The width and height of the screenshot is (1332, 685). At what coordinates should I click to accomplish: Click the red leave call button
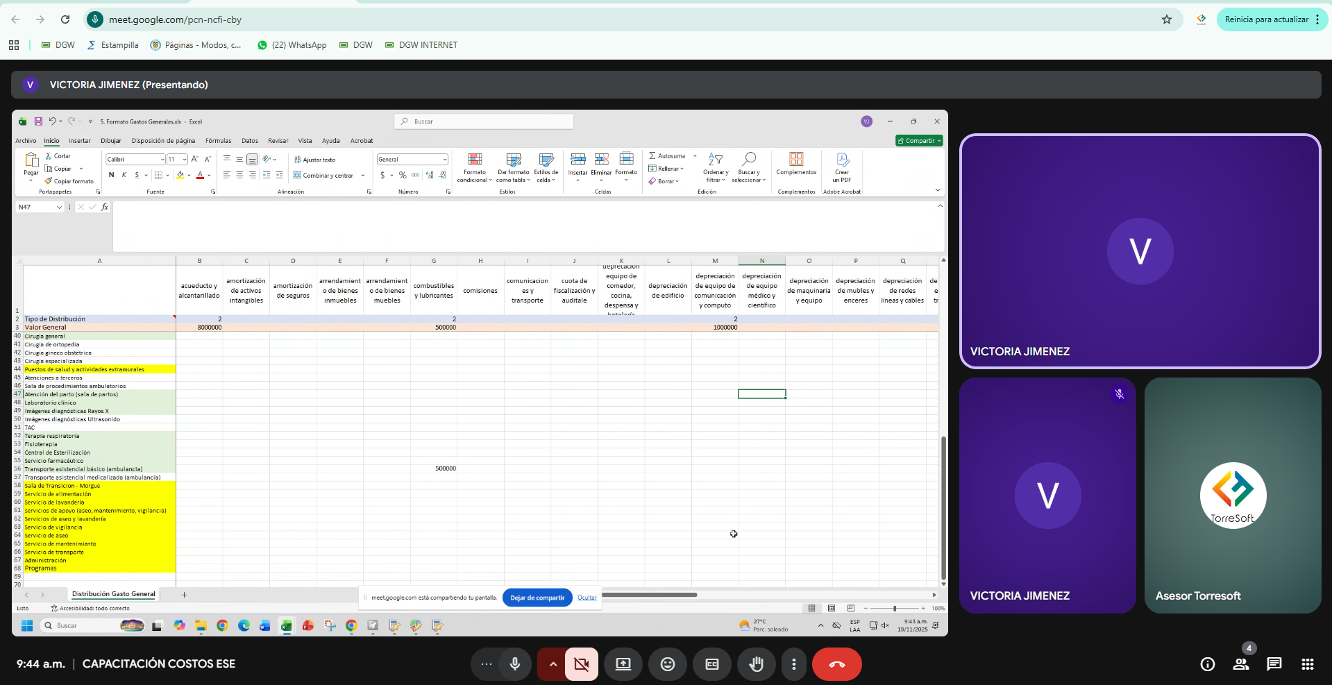pos(836,664)
